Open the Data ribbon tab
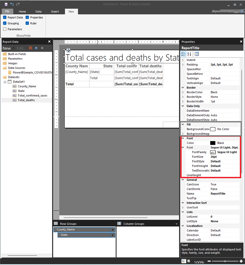 pos(38,11)
